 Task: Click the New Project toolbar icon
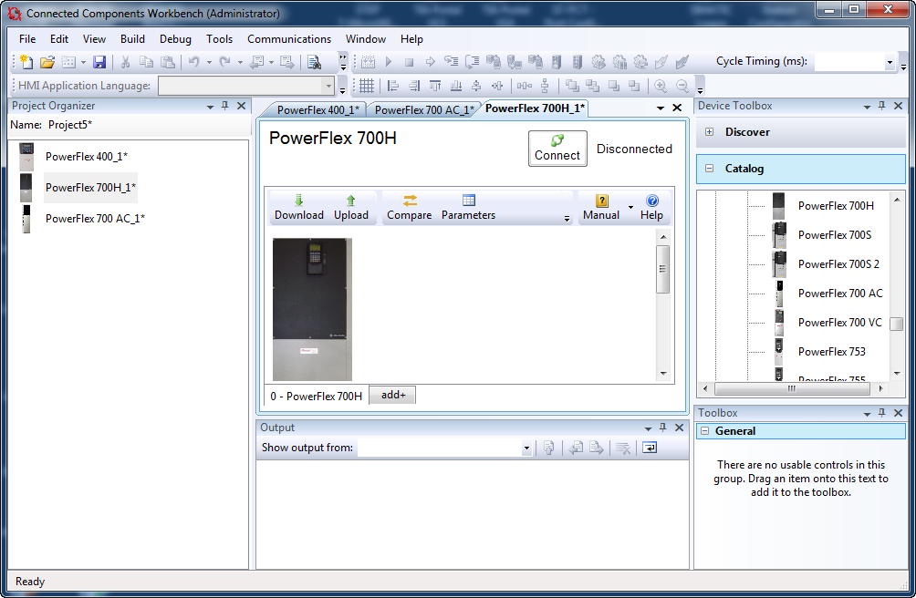click(x=26, y=61)
